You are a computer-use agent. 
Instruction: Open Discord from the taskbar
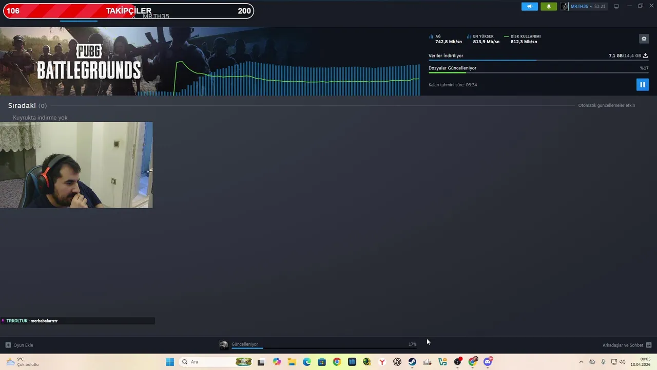click(488, 362)
